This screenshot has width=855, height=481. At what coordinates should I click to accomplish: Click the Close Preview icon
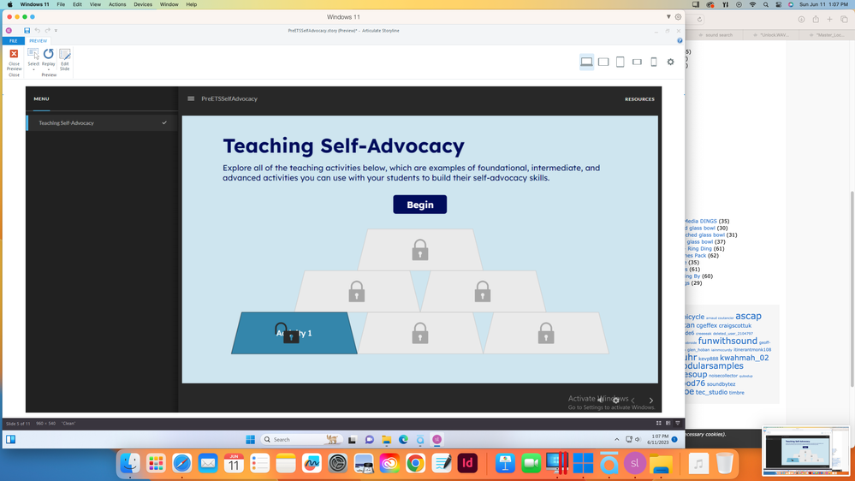pyautogui.click(x=14, y=54)
